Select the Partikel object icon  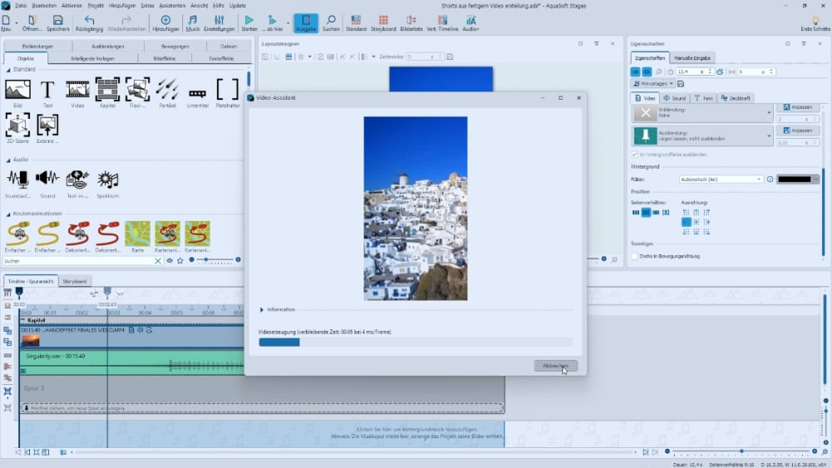point(167,90)
